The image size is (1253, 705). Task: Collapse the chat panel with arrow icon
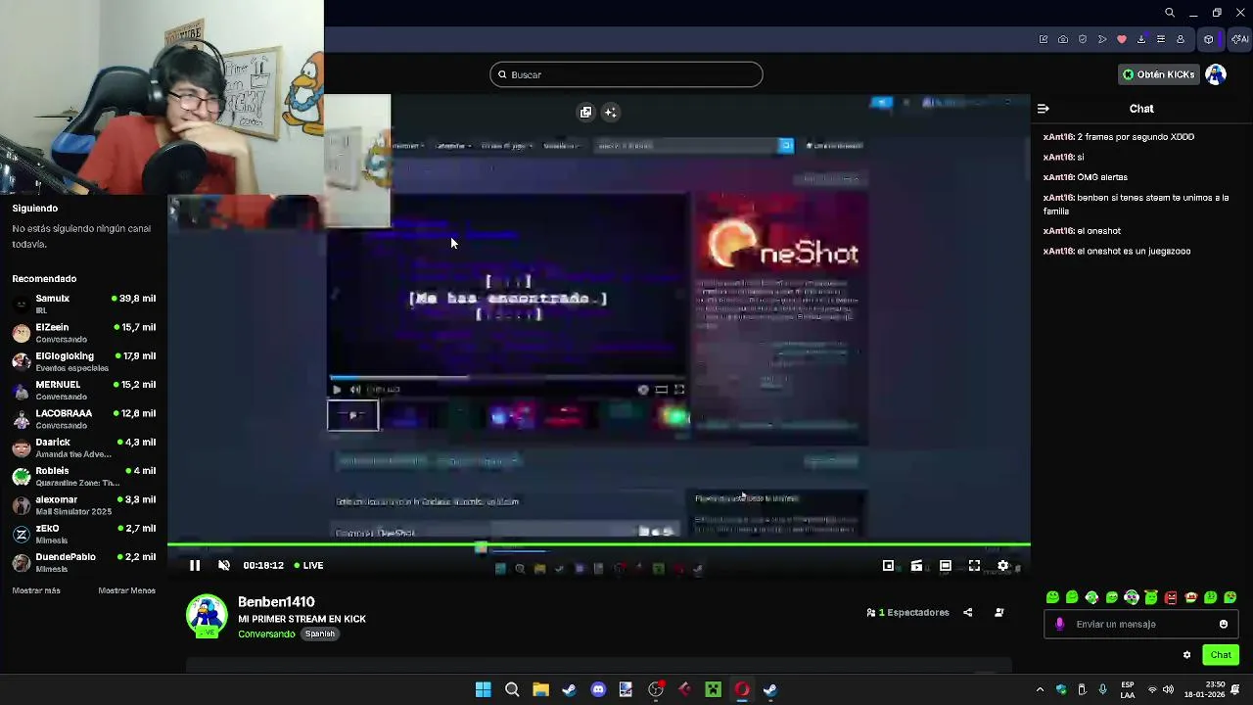1044,109
